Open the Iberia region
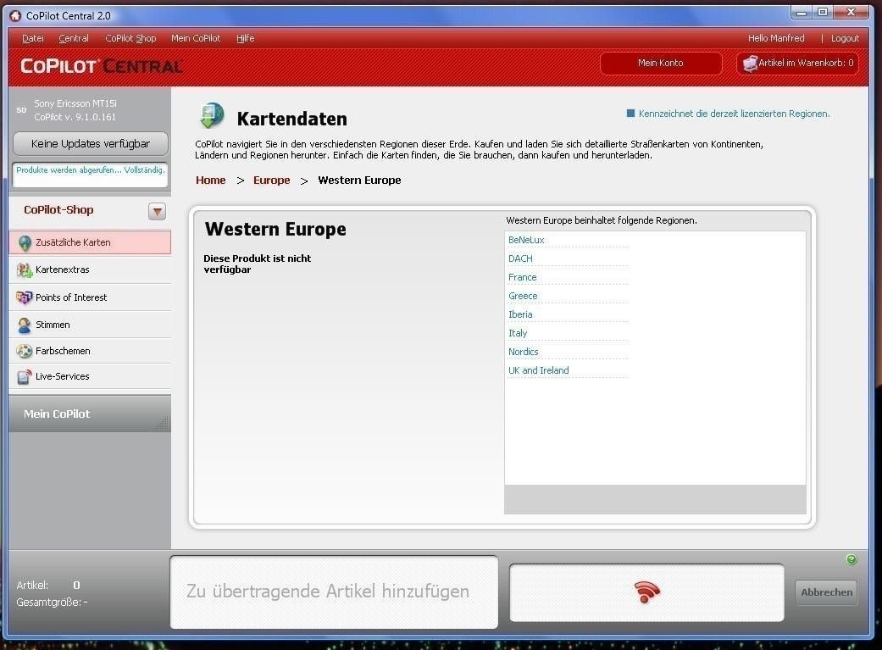Viewport: 882px width, 650px height. pos(520,314)
